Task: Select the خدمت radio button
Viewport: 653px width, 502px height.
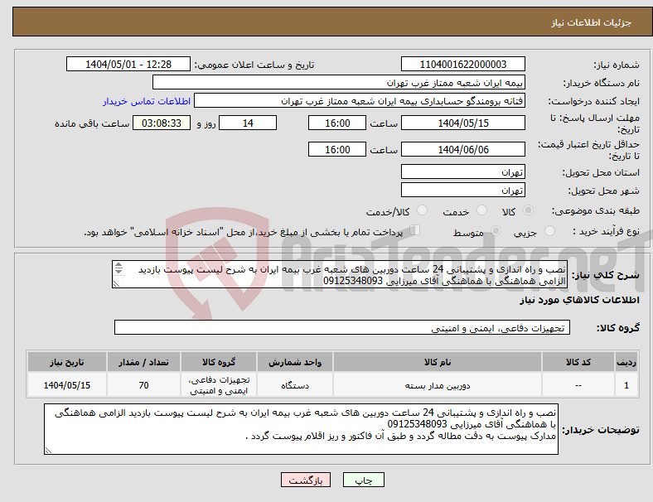Action: (481, 210)
